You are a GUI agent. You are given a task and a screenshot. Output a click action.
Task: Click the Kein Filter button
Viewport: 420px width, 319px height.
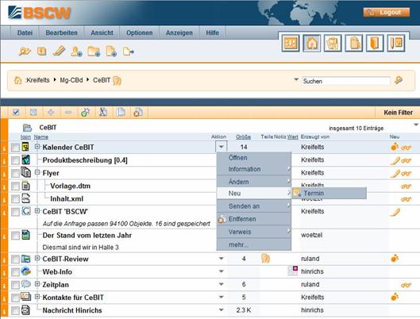point(398,113)
